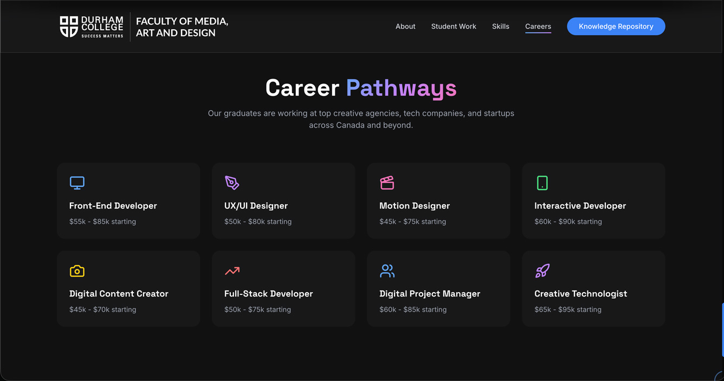Click the Creative Technologist card title
The image size is (724, 381).
(x=580, y=293)
